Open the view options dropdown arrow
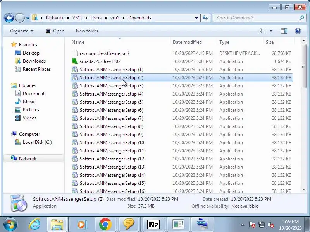The height and width of the screenshot is (232, 310). [x=271, y=31]
